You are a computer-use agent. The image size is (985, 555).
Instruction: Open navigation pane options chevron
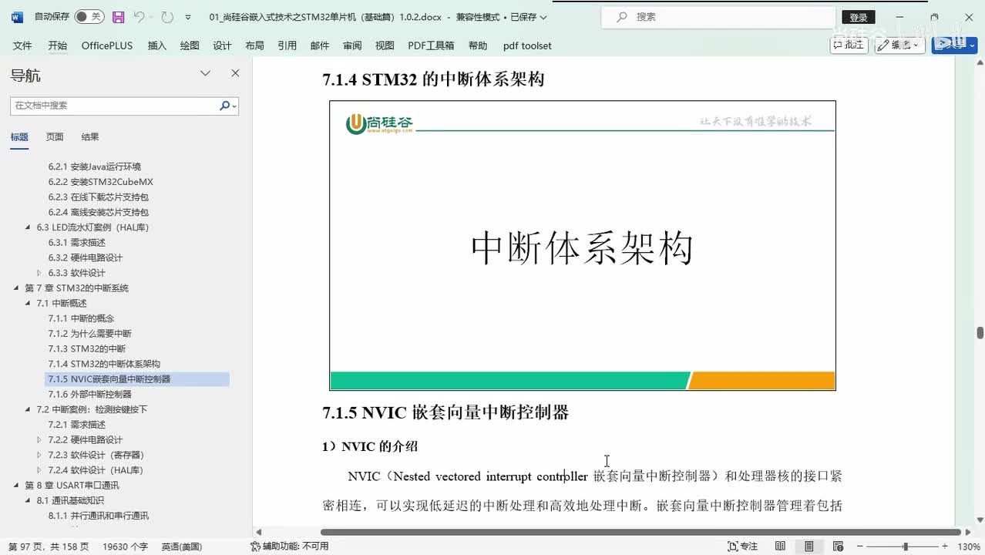pyautogui.click(x=205, y=73)
